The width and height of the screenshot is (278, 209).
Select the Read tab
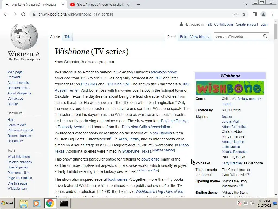tap(171, 37)
